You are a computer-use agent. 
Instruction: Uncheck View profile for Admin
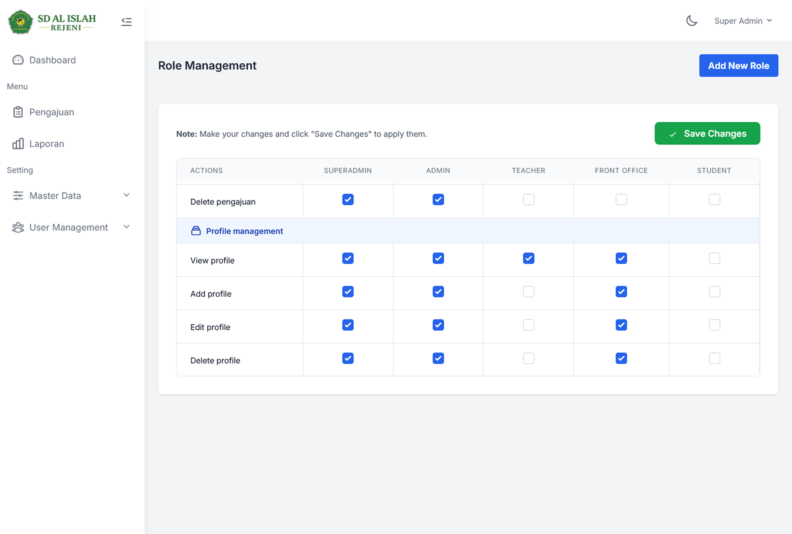tap(438, 259)
